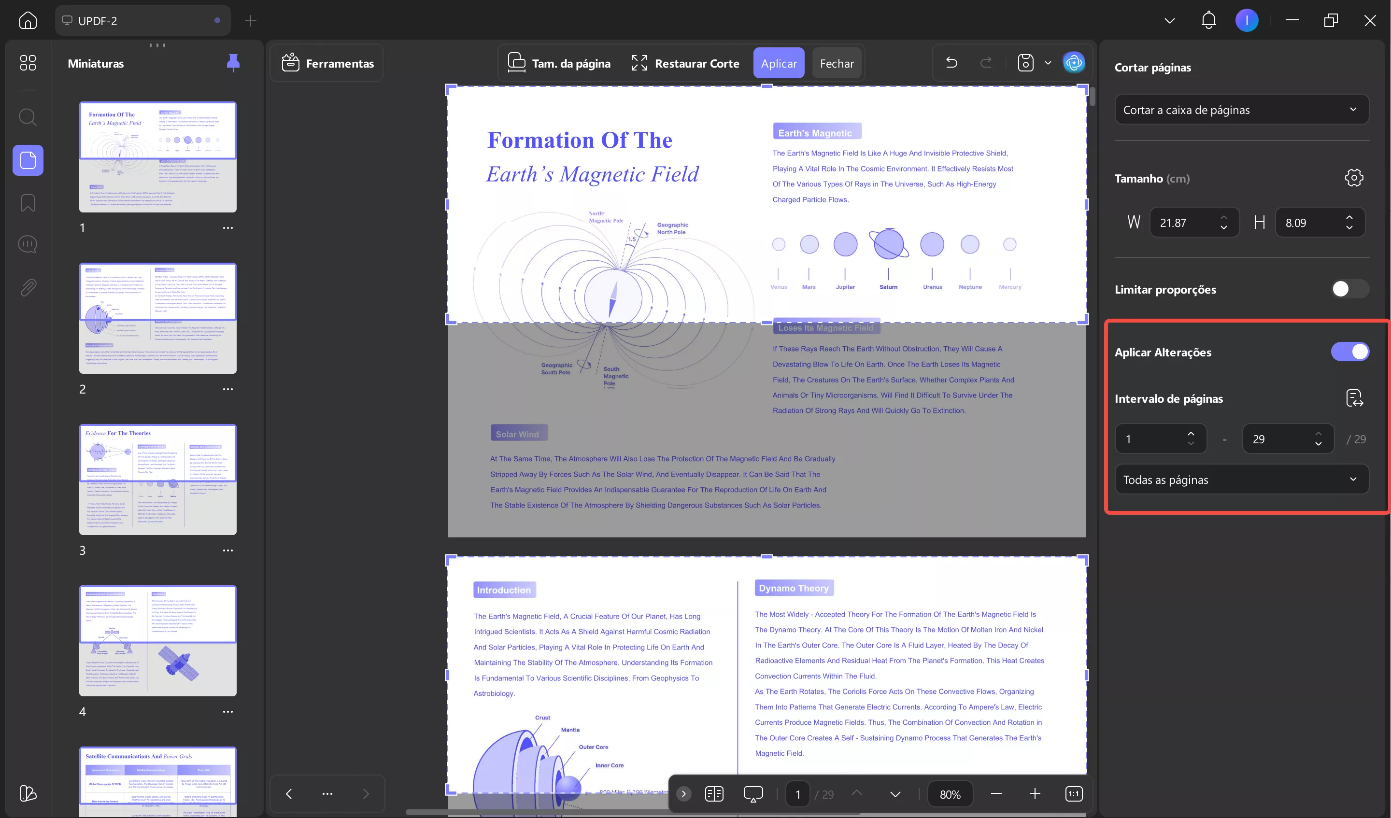This screenshot has height=818, width=1391.
Task: Click Restaurar Corte button
Action: pos(685,63)
